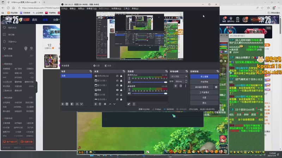Click the OBS preview canvas thumbnail
Viewport: 282px width, 158px height.
point(140,35)
